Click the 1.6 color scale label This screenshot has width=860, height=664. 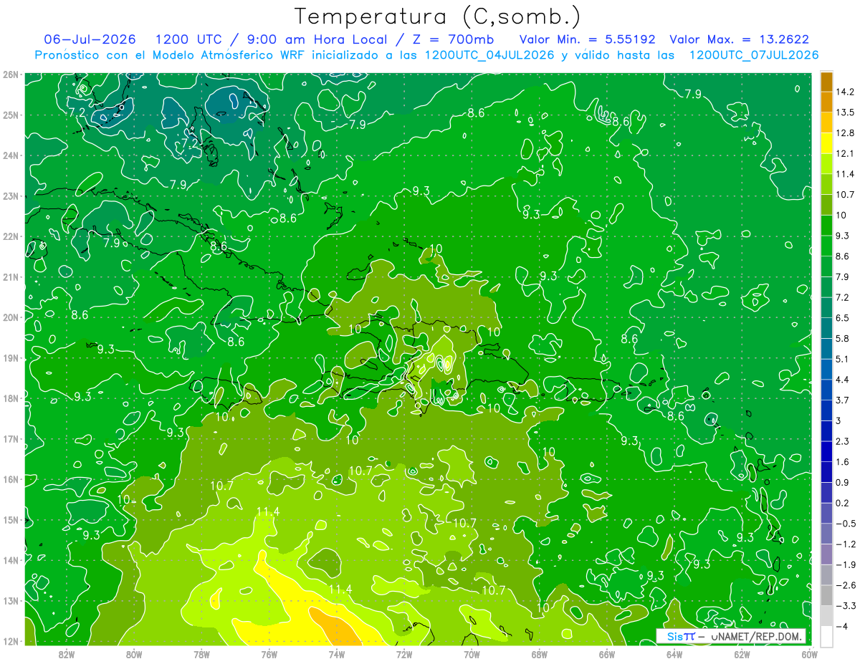point(843,462)
